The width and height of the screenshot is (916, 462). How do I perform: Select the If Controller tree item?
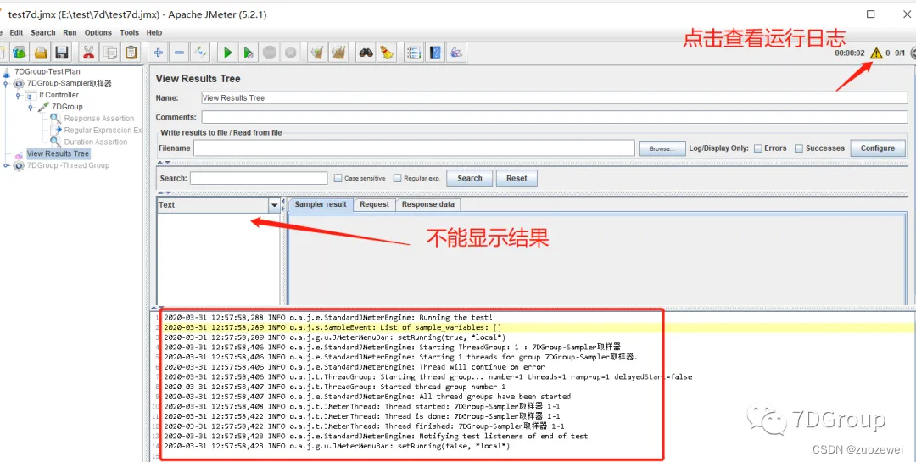(59, 95)
